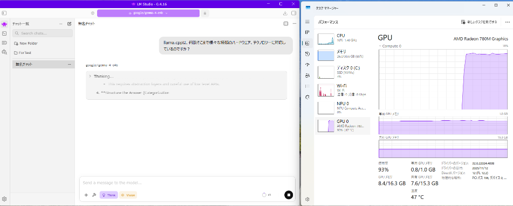The height and width of the screenshot is (206, 513).
Task: Toggle the Think mode button
Action: (x=109, y=195)
